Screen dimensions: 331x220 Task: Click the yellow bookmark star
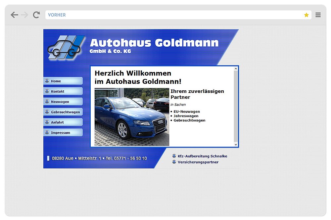pos(306,15)
